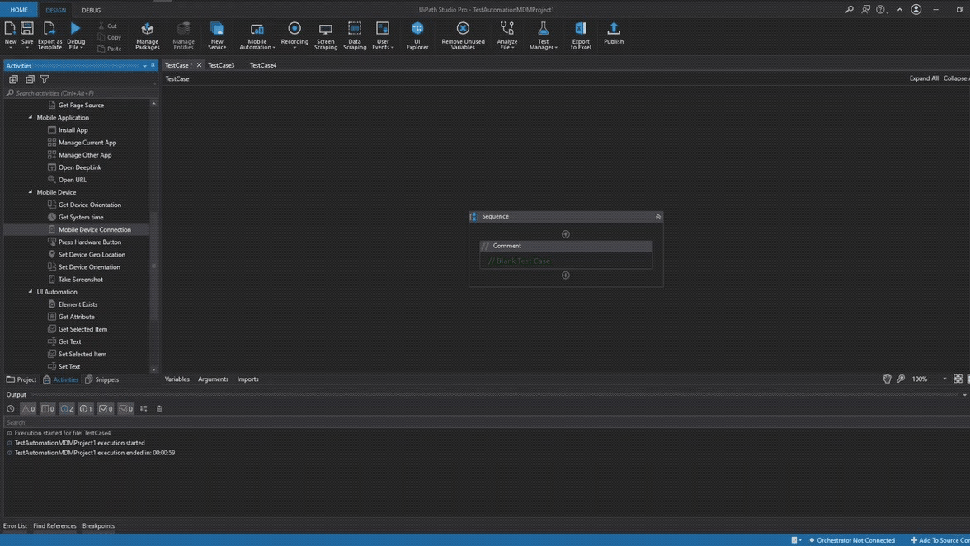Toggle the info messages filter showing 2
Image resolution: width=970 pixels, height=546 pixels.
tap(67, 409)
